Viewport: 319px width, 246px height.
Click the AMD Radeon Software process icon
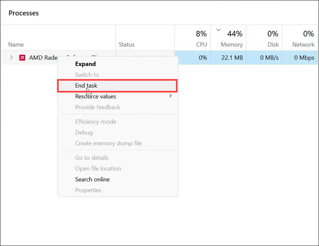(x=22, y=58)
